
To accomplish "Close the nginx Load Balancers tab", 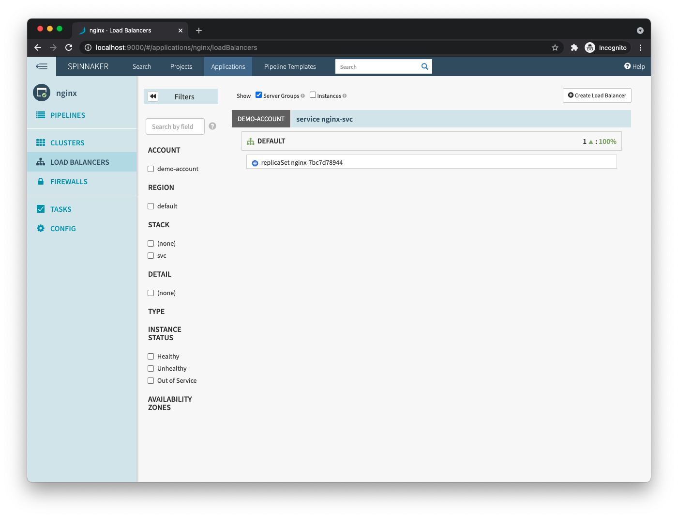I will pyautogui.click(x=181, y=31).
